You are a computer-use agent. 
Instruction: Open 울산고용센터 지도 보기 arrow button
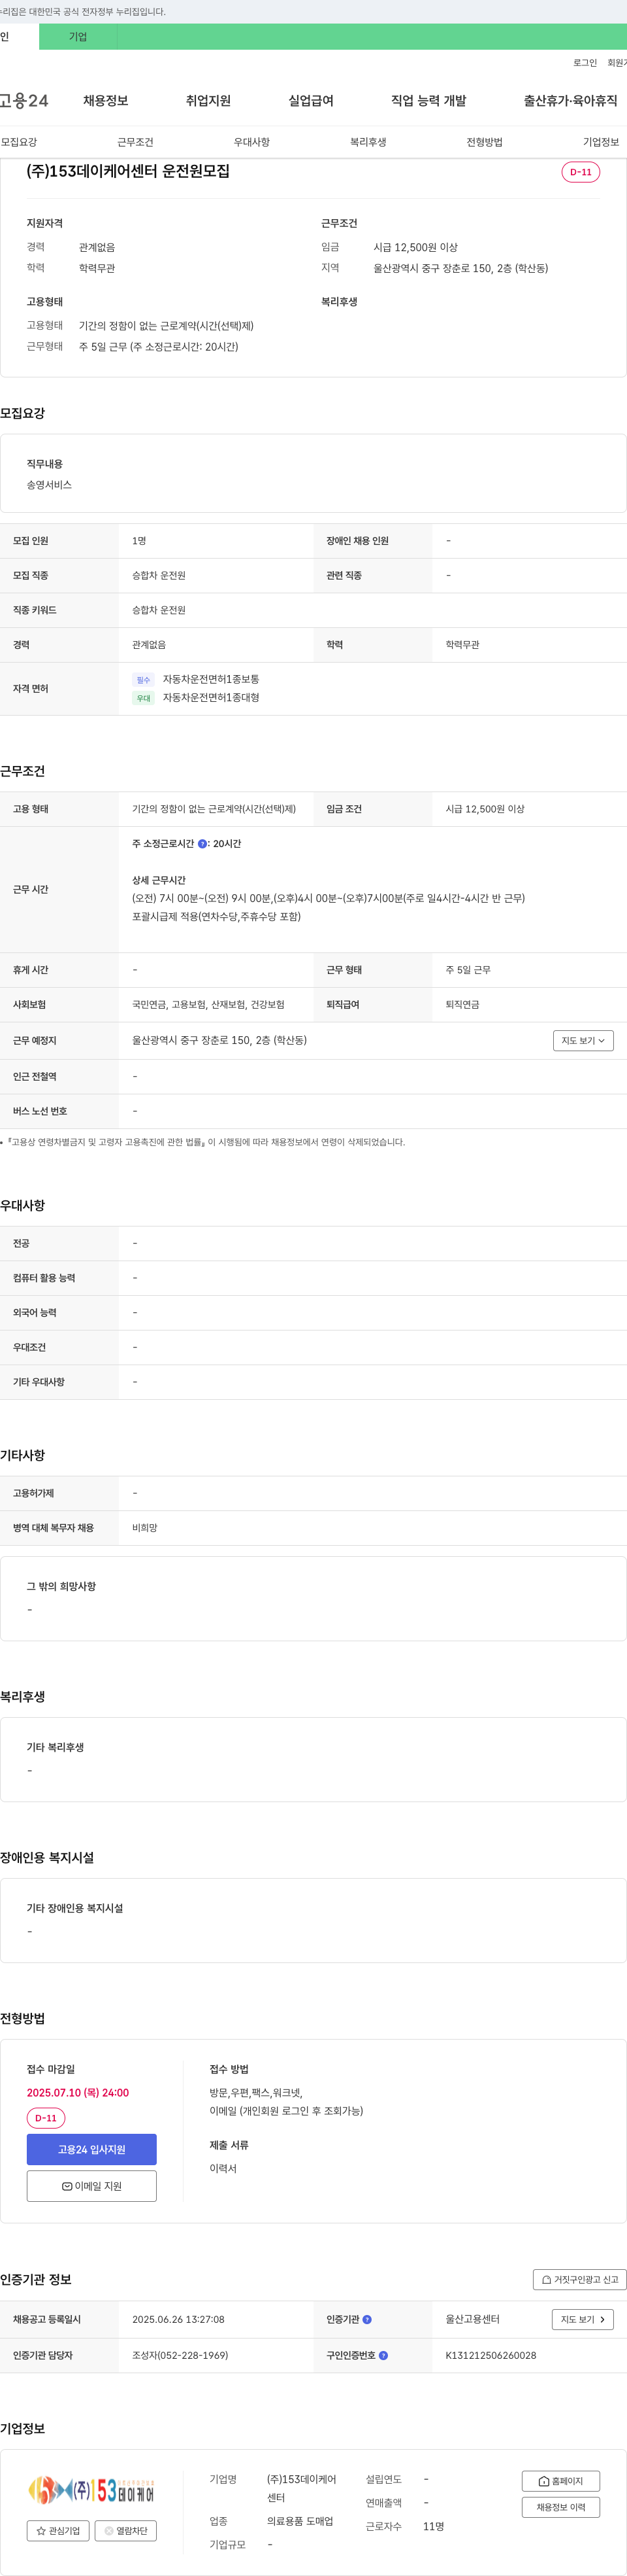(583, 2319)
